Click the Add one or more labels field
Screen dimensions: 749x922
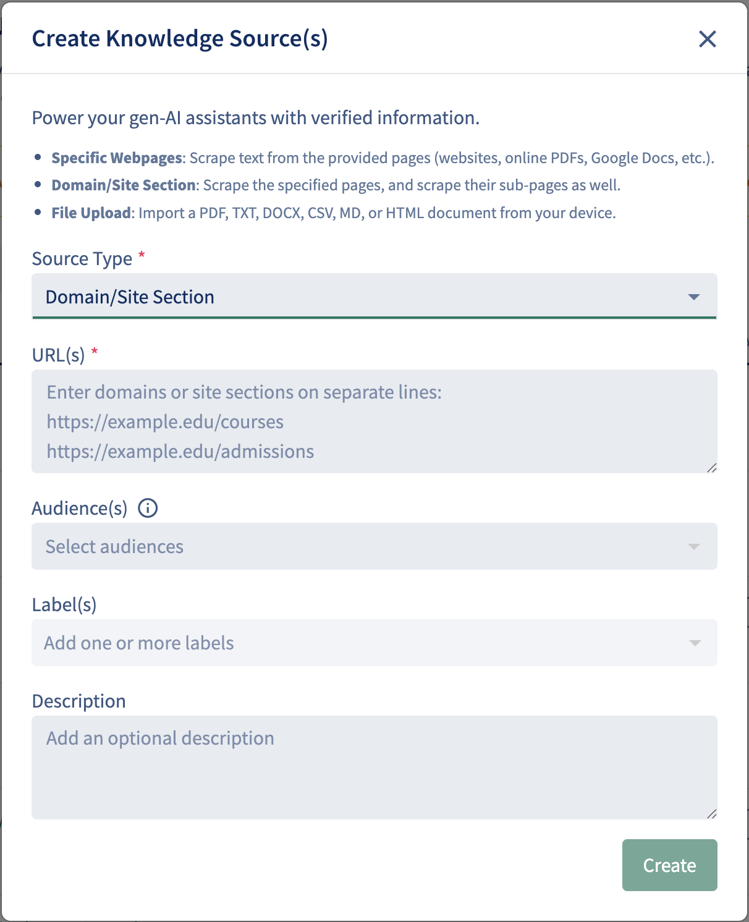pyautogui.click(x=374, y=643)
